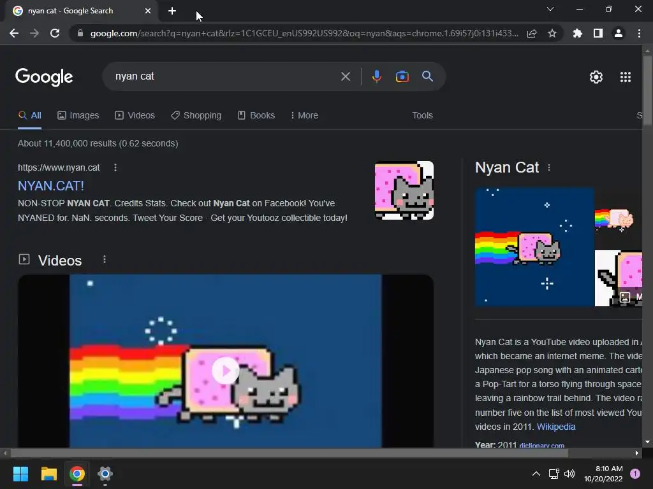Switch to the Images tab
653x489 pixels.
pos(78,116)
